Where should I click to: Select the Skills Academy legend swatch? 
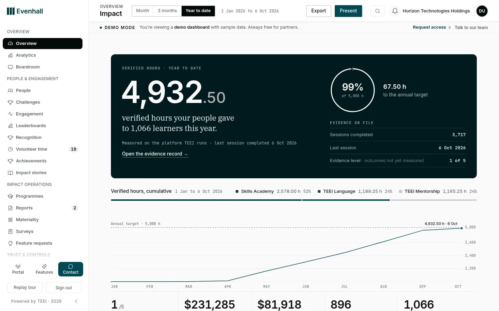(237, 191)
